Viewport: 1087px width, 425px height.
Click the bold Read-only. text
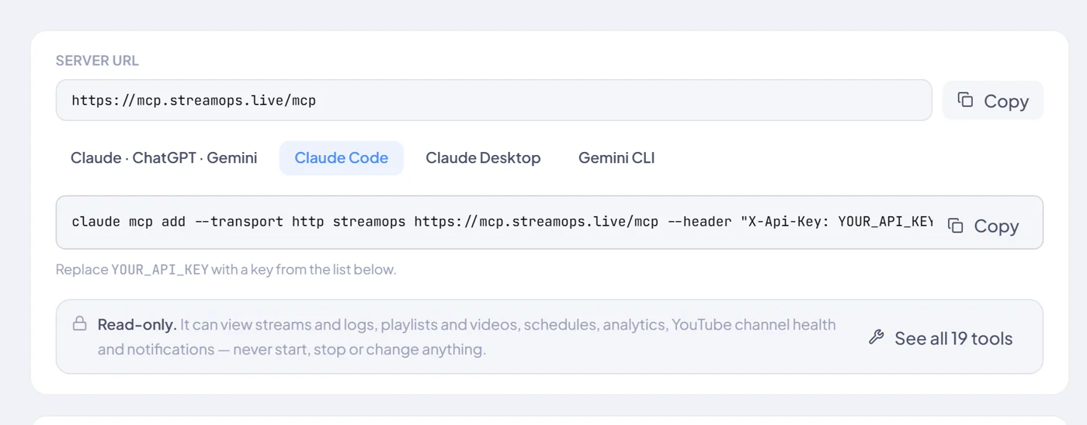pos(137,324)
